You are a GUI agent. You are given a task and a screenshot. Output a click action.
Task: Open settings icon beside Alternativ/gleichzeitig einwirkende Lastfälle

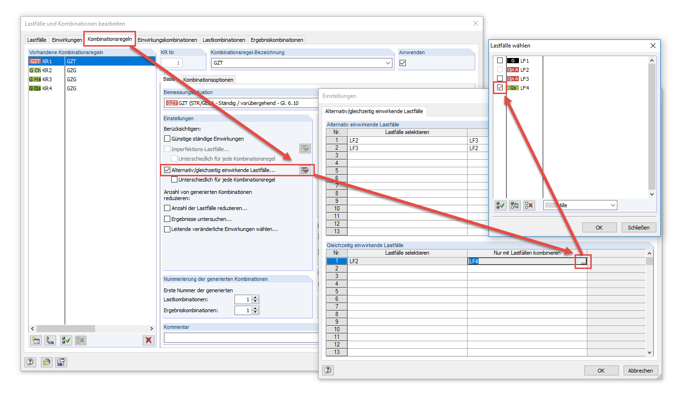(305, 170)
